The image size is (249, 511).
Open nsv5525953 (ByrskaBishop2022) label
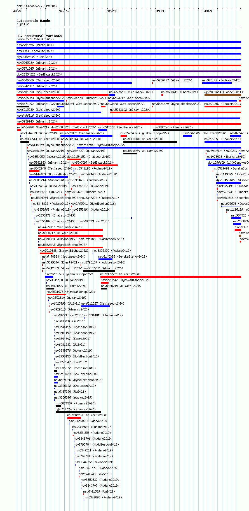point(41,98)
